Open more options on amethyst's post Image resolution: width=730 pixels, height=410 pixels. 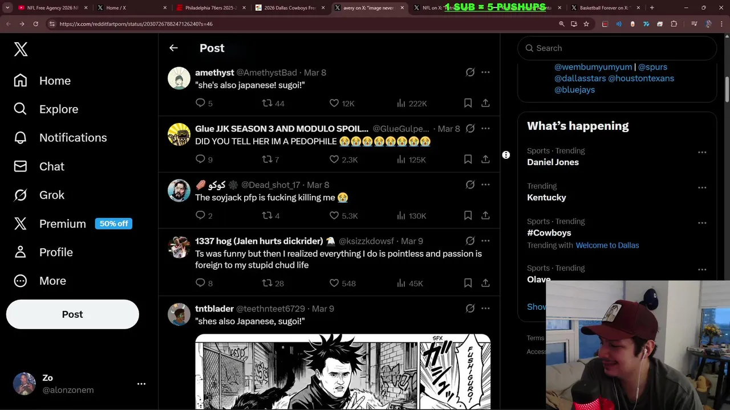(x=485, y=72)
